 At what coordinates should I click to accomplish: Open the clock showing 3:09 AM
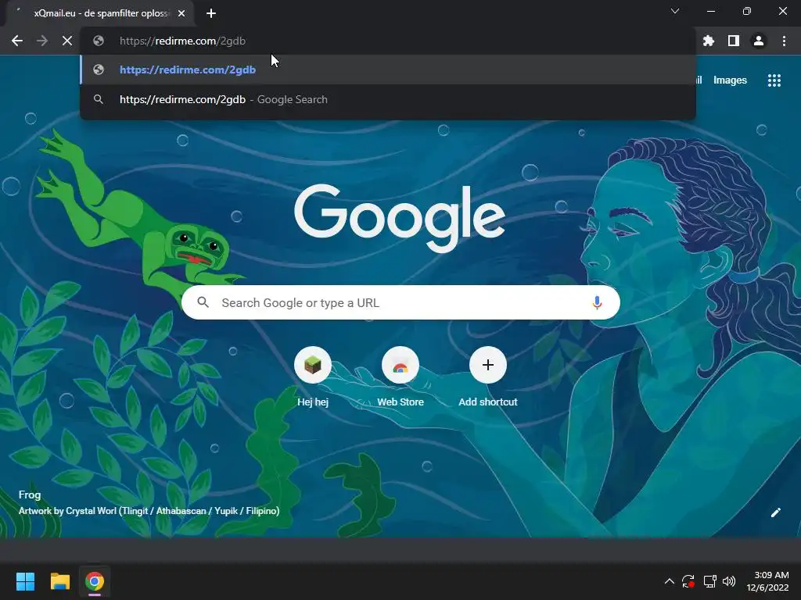768,581
